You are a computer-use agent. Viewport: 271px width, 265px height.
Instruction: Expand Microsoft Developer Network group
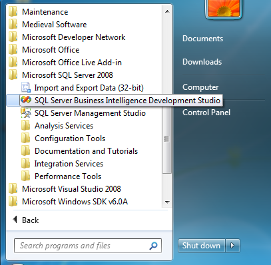coord(74,37)
